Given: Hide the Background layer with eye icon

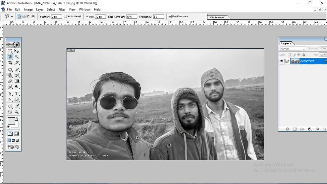Looking at the screenshot, I should (282, 61).
